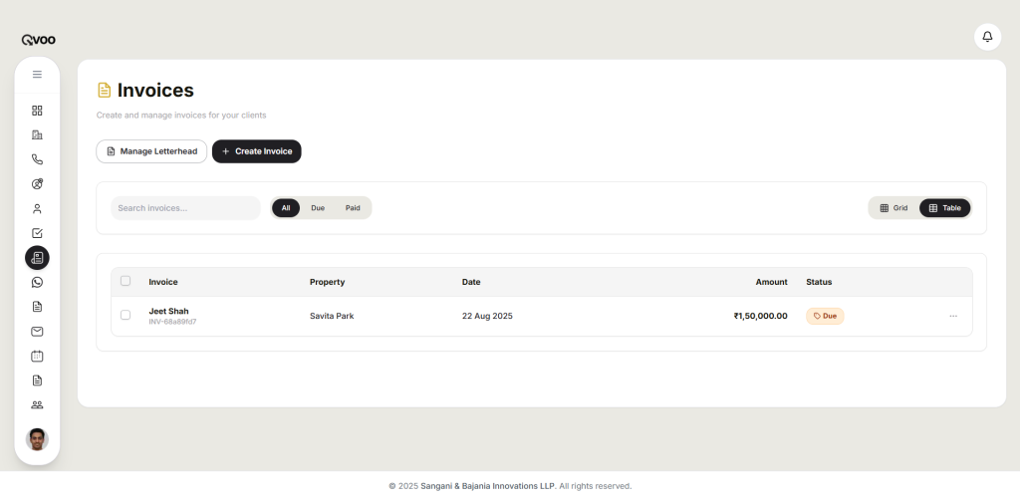Viewport: 1020px width, 500px height.
Task: Open the phone calls icon in sidebar
Action: 37,159
